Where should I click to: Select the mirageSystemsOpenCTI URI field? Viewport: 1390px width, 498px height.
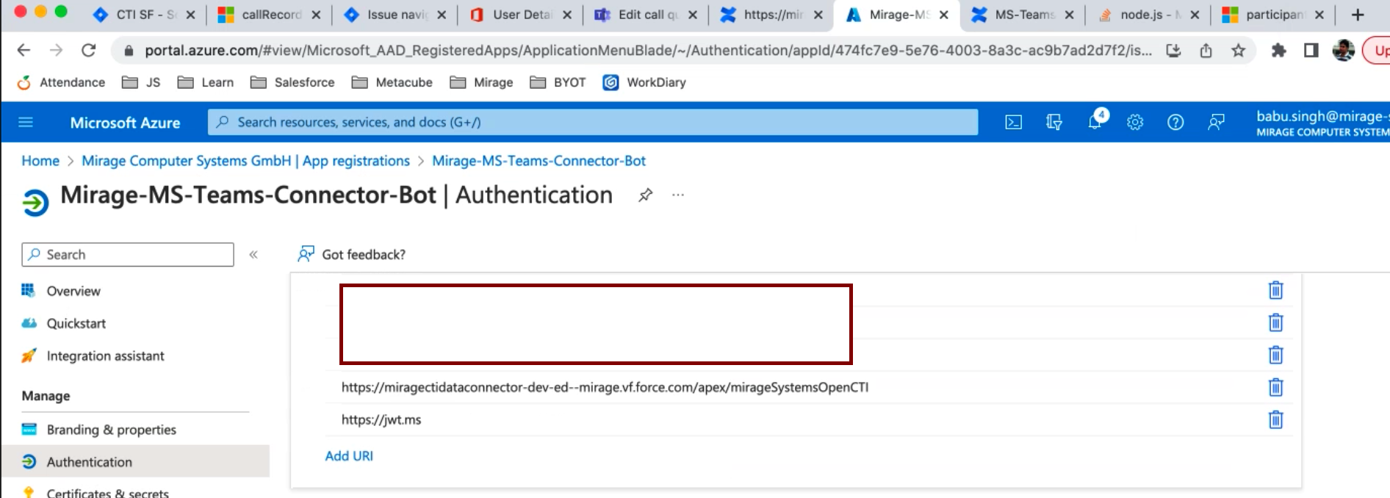(x=605, y=387)
